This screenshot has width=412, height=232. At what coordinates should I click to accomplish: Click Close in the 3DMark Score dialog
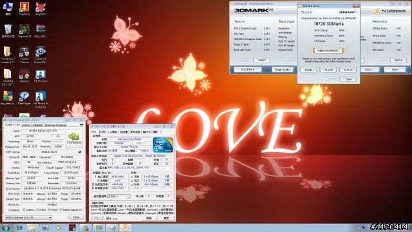pyautogui.click(x=348, y=79)
